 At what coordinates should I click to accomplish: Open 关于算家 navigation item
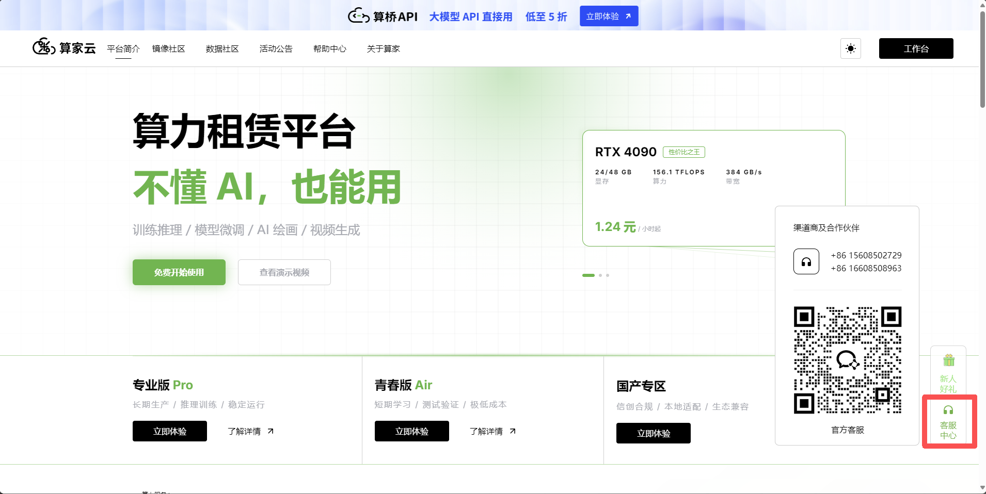(384, 48)
